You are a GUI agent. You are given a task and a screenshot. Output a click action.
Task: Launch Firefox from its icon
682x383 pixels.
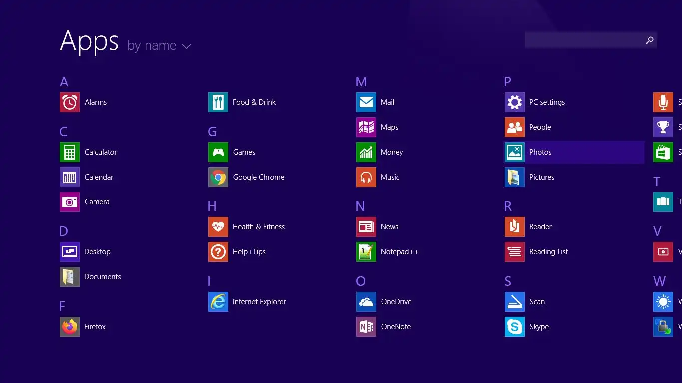70,327
